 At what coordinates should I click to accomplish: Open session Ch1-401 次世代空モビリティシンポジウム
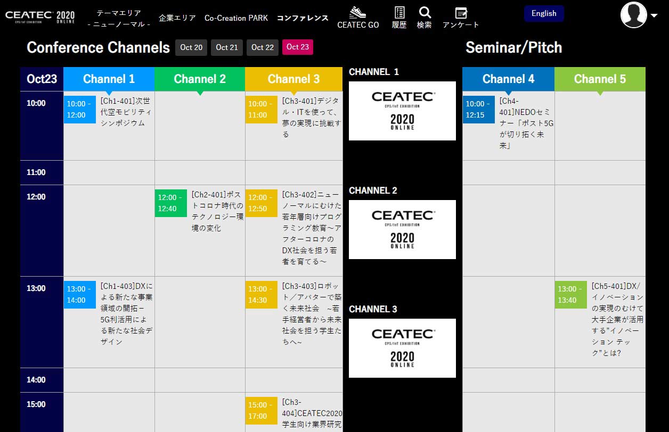(x=126, y=112)
